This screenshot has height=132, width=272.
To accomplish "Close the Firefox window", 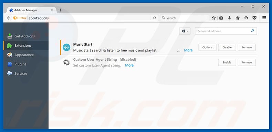I will (264, 7).
